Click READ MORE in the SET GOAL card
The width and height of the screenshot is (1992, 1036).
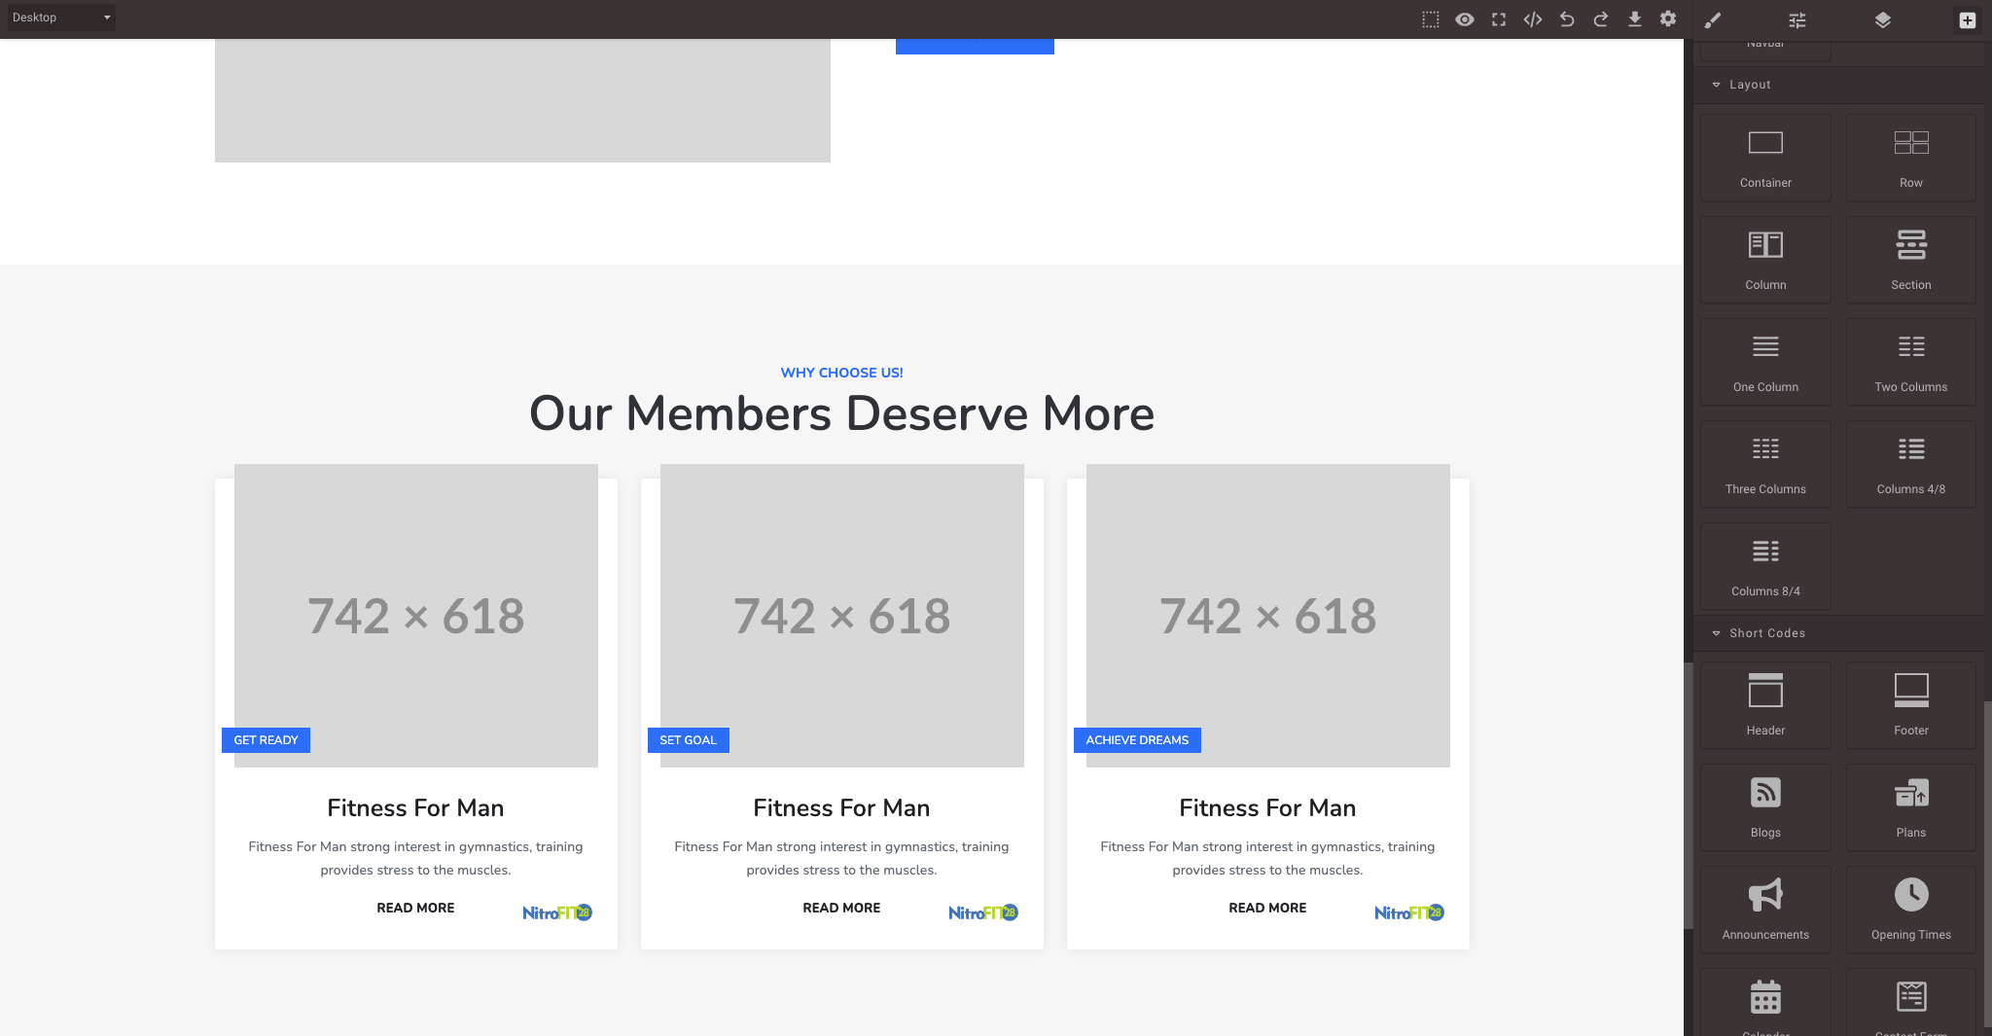[x=841, y=908]
